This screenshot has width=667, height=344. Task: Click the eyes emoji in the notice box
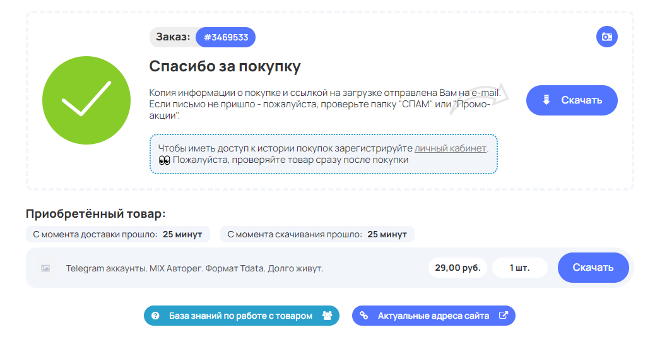coord(164,160)
